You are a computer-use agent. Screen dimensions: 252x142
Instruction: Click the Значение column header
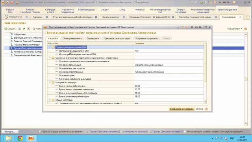169,43
